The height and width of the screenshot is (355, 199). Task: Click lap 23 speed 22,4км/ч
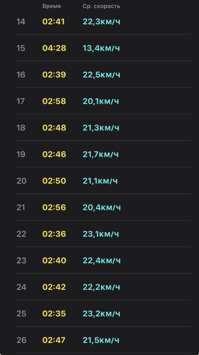coord(102,260)
